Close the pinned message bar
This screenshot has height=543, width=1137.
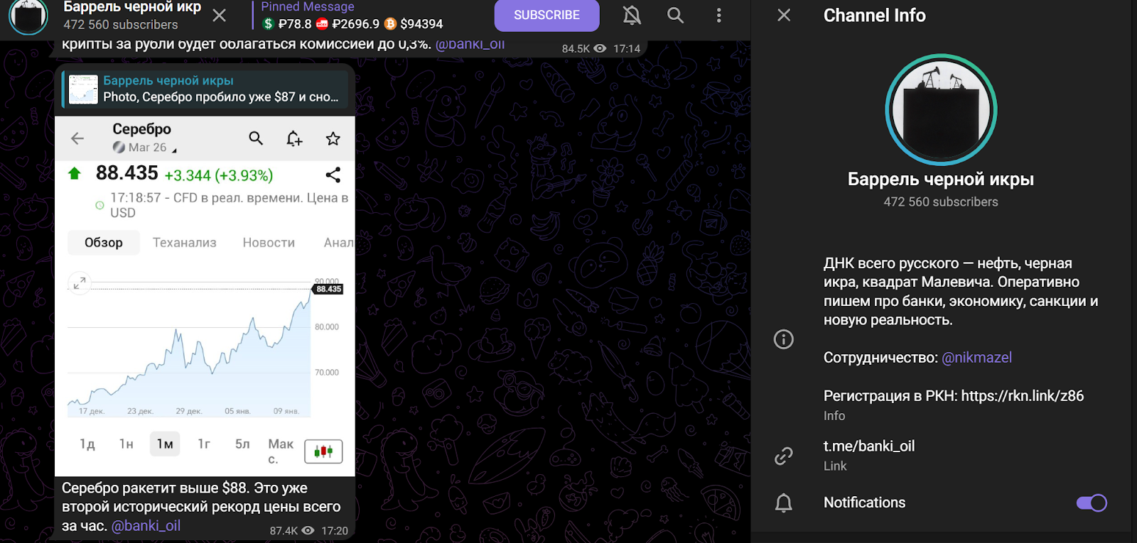click(x=220, y=15)
